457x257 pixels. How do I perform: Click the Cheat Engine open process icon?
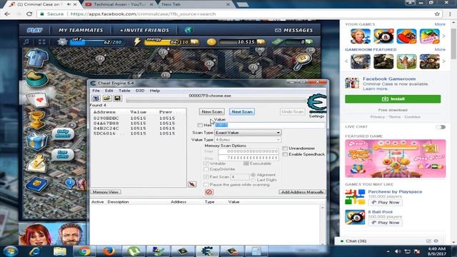96,99
